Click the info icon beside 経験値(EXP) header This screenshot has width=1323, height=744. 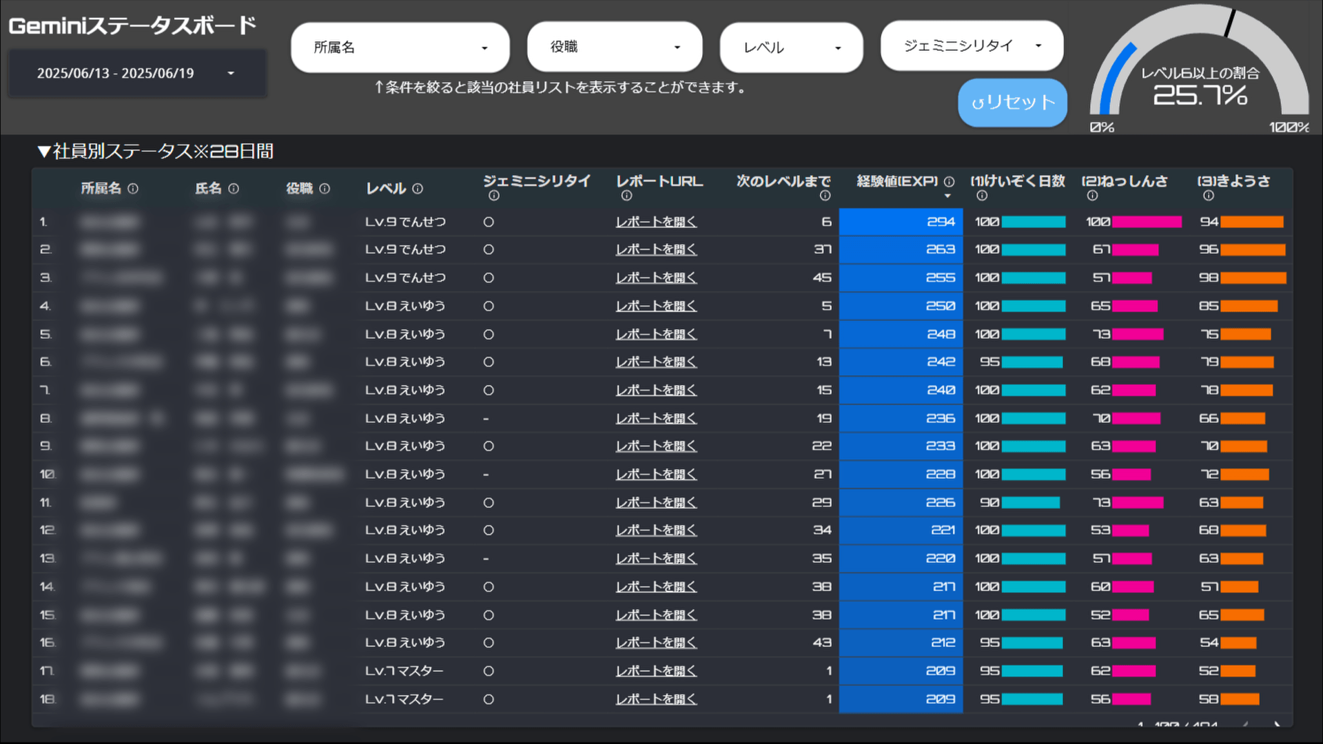(949, 182)
